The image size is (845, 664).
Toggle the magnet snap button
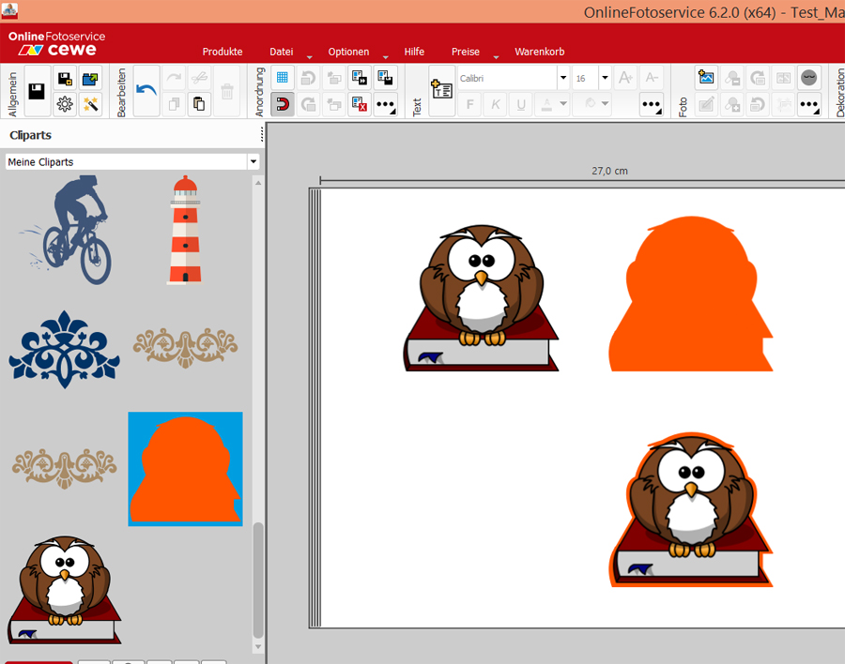pos(282,104)
